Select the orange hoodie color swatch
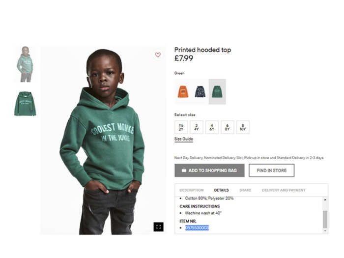344x258 pixels. click(183, 91)
